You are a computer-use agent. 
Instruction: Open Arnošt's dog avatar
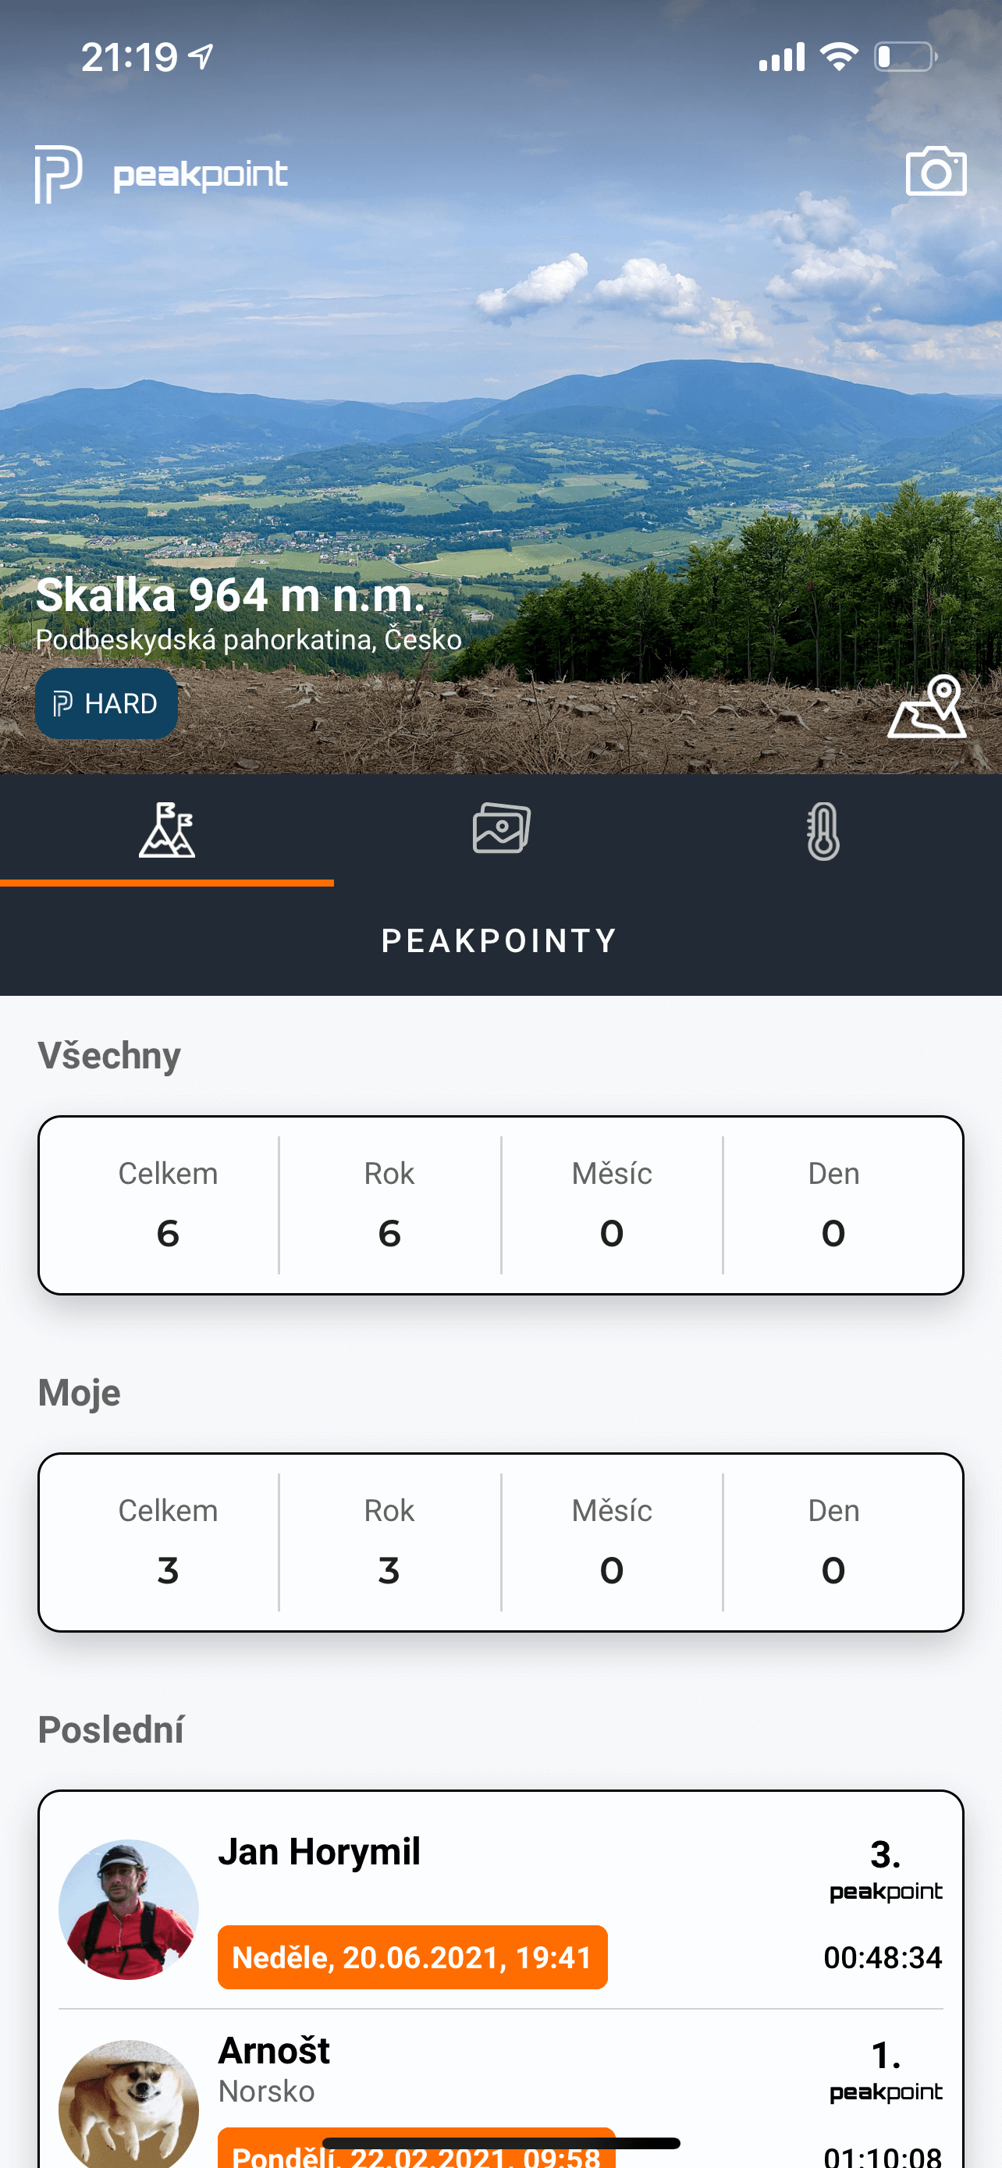129,2103
